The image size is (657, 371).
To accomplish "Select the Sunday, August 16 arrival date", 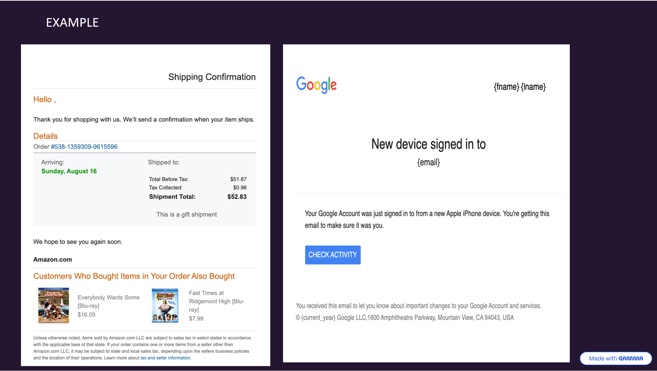I will tap(69, 171).
